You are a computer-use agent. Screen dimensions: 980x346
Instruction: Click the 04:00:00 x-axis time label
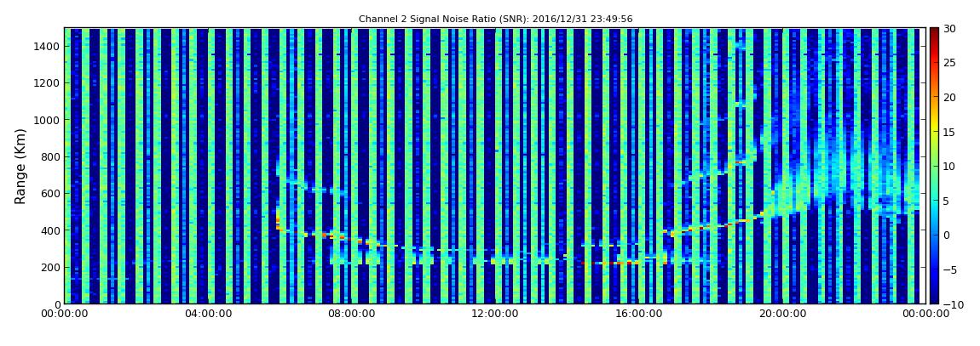coord(208,314)
